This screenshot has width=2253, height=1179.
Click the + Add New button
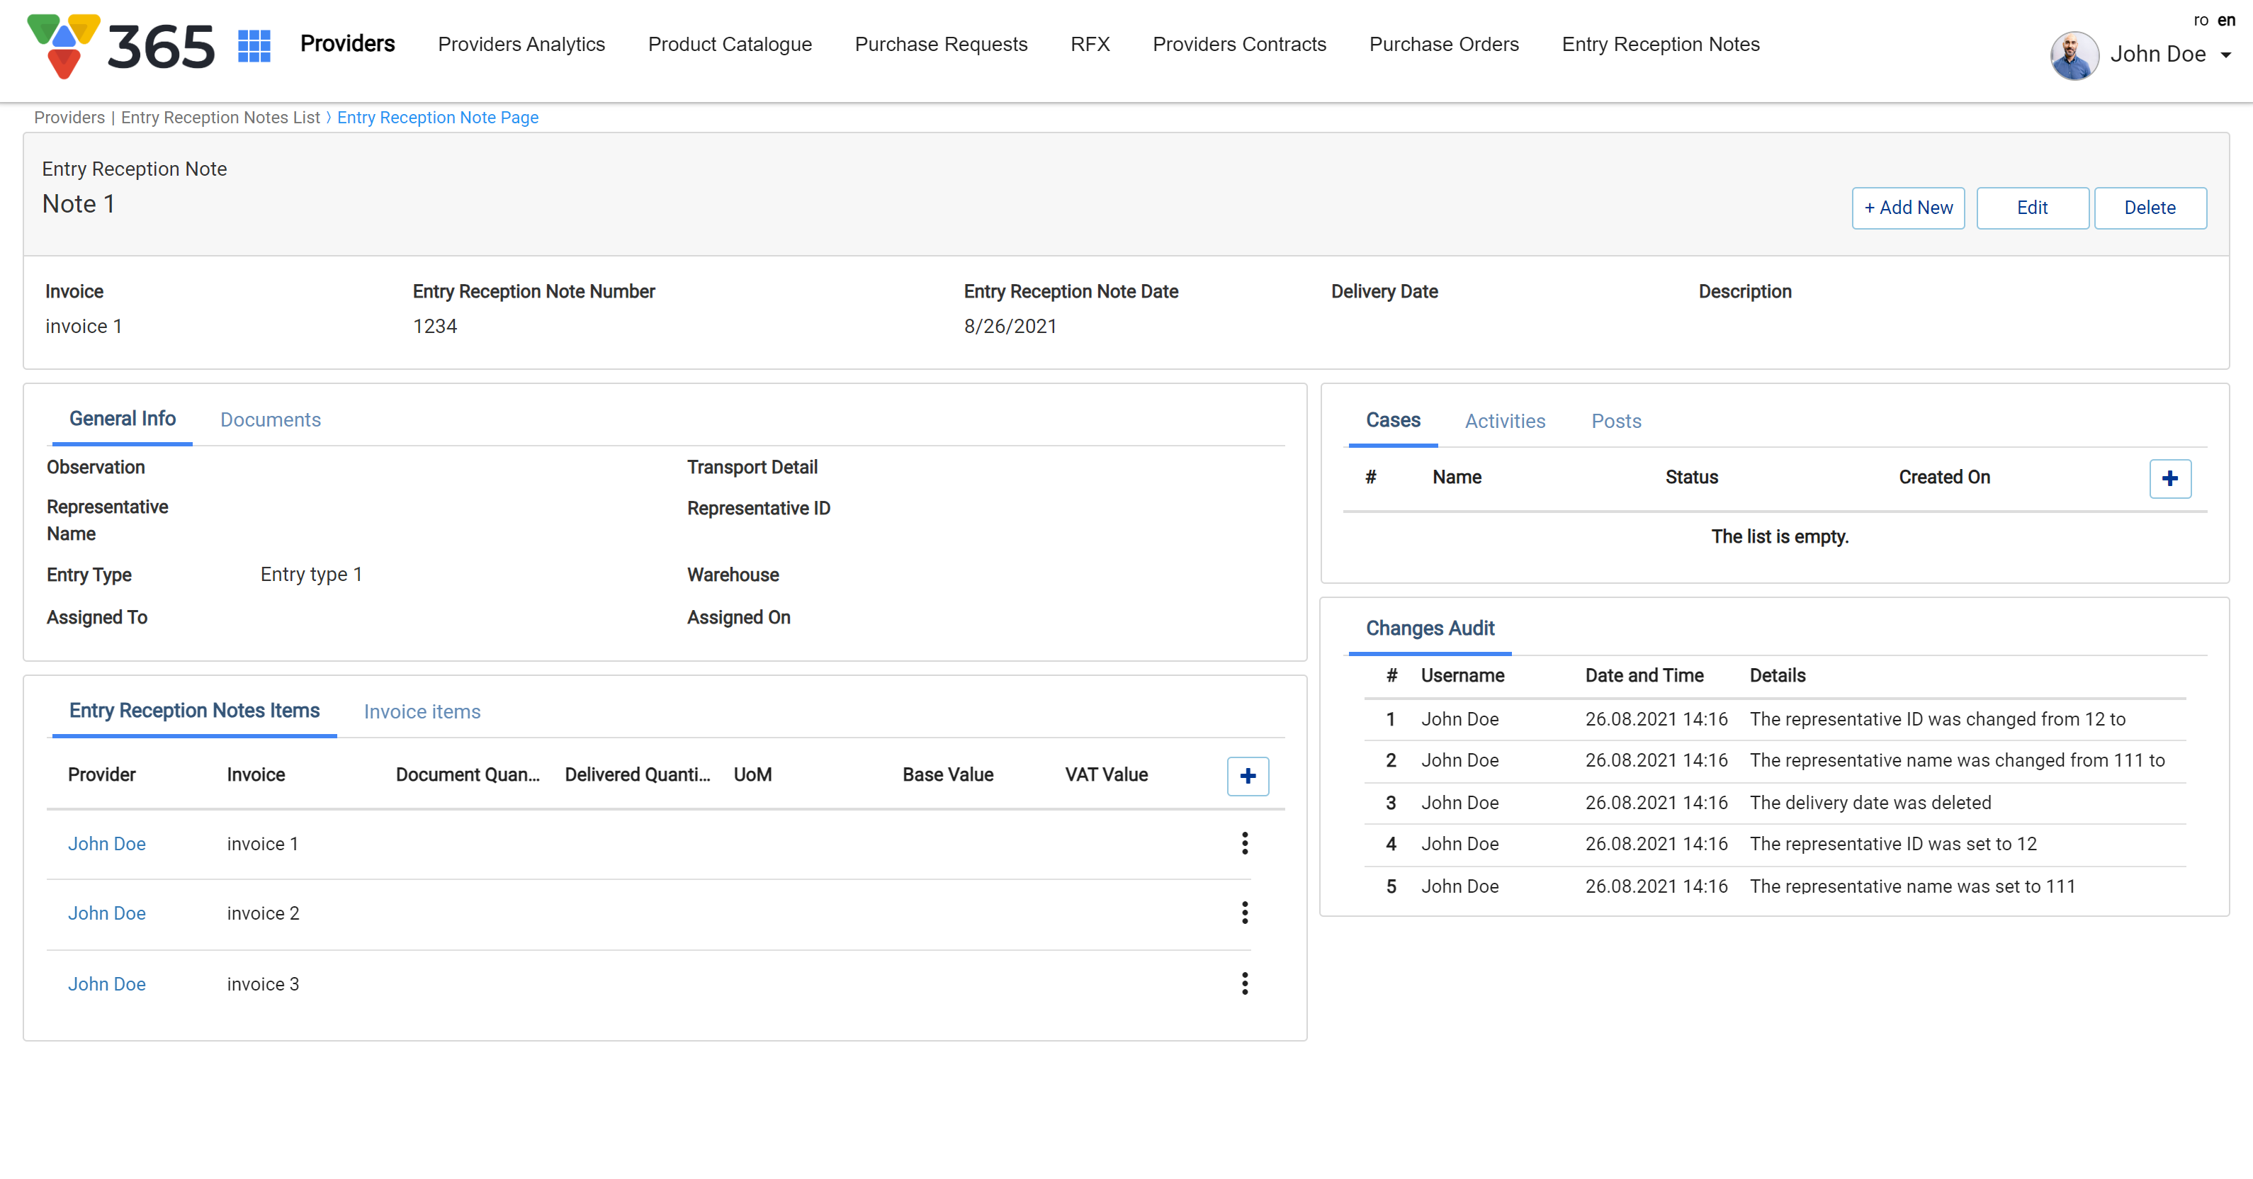pos(1907,208)
